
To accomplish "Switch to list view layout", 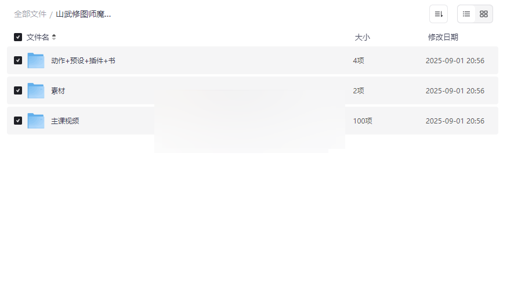I will [466, 14].
